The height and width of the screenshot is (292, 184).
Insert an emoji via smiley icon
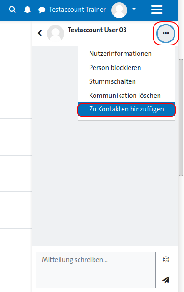click(x=166, y=259)
